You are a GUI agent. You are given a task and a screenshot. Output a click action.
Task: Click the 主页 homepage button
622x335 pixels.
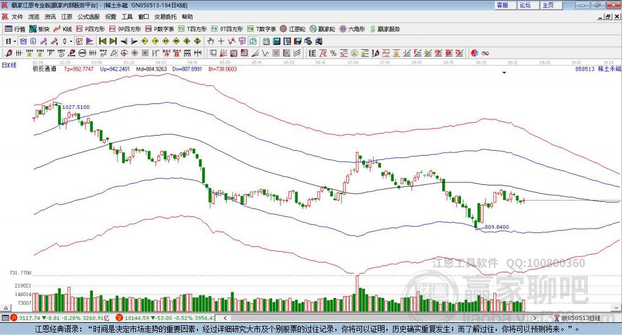click(x=552, y=5)
